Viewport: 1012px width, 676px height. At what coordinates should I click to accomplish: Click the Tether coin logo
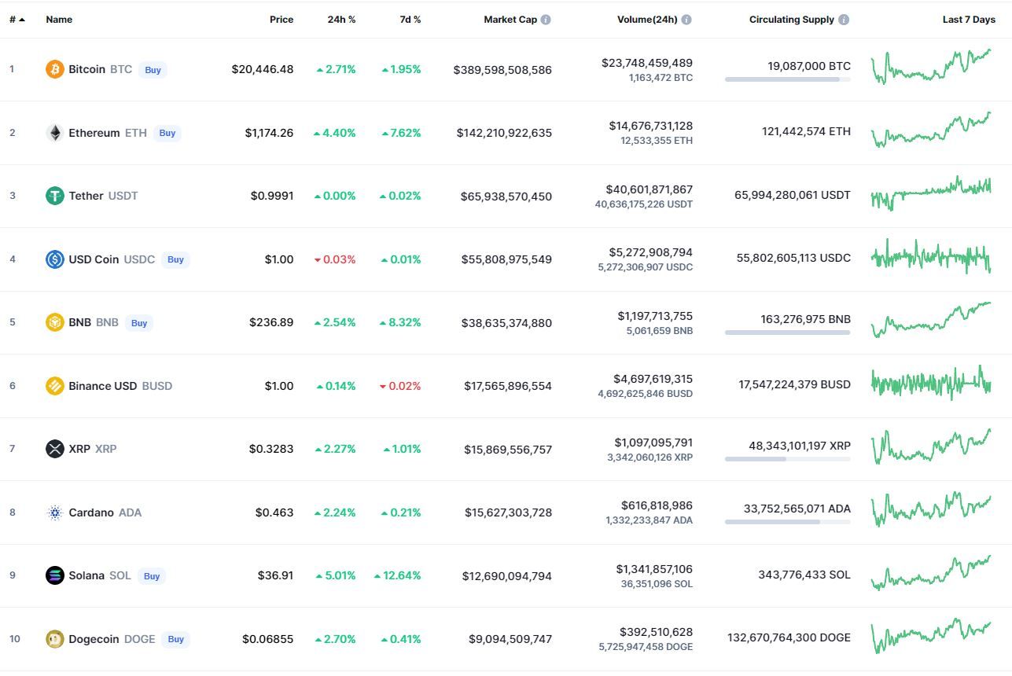[54, 196]
